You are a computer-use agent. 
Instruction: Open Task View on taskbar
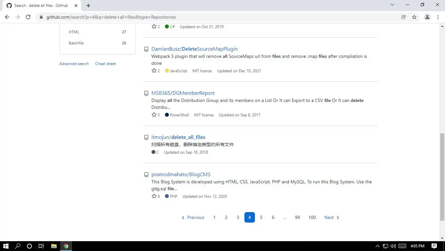41,246
